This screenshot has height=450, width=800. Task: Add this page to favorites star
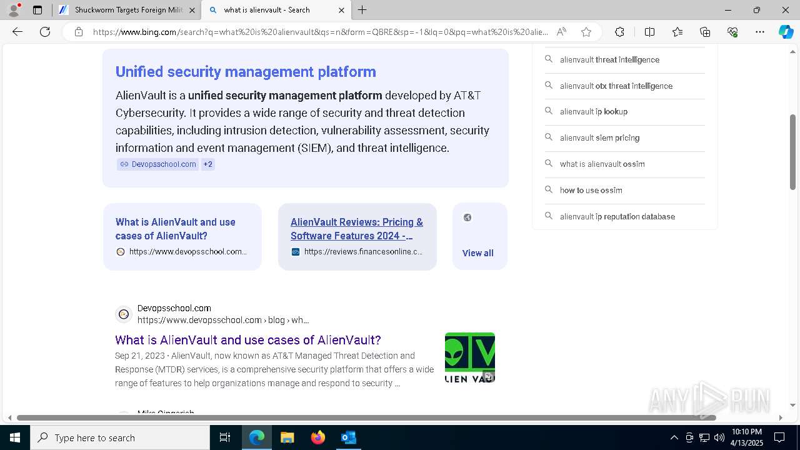(x=586, y=32)
